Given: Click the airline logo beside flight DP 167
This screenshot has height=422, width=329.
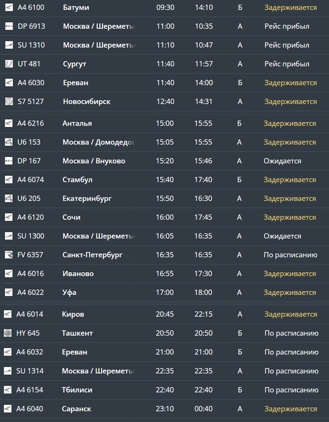Looking at the screenshot, I should coord(8,161).
